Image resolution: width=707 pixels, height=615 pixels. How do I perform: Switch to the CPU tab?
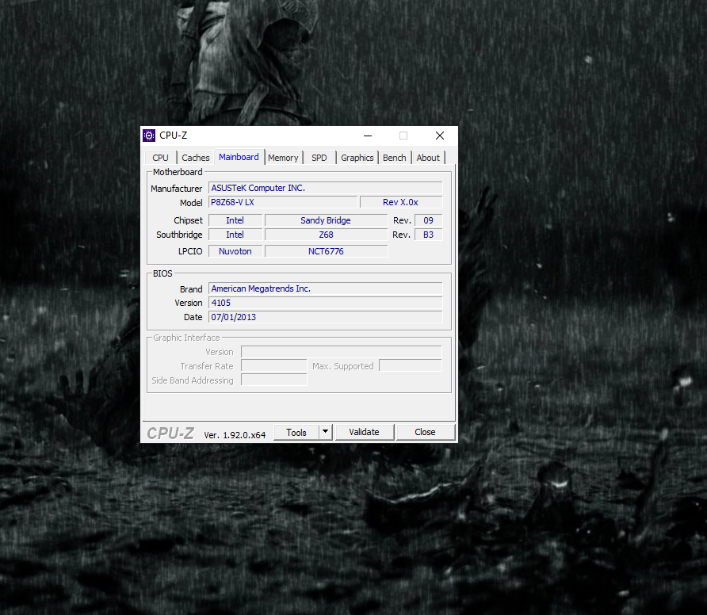(160, 158)
